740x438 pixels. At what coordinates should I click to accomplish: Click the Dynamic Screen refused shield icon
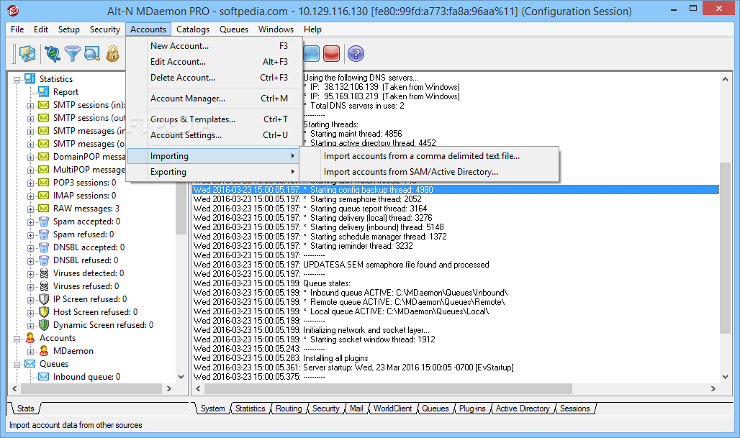[44, 325]
